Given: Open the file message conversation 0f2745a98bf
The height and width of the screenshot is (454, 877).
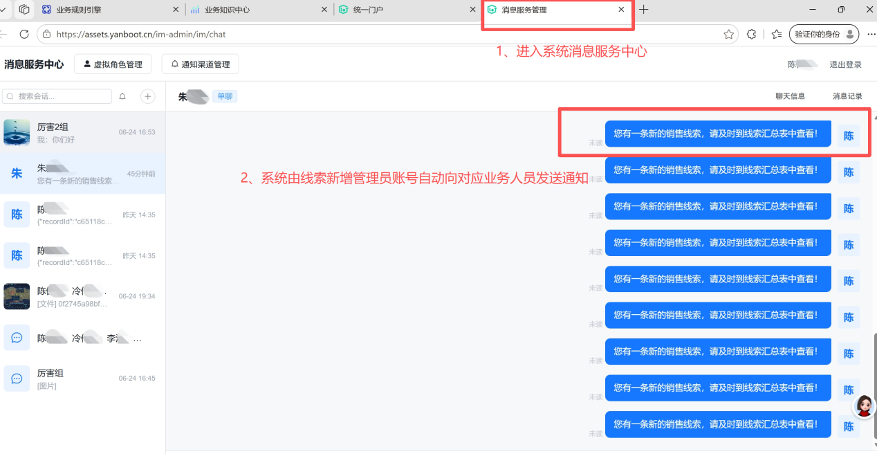Looking at the screenshot, I should (82, 296).
